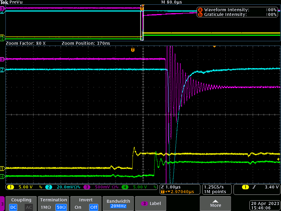The image size is (281, 211).
Task: Expand the More menu
Action: (215, 204)
